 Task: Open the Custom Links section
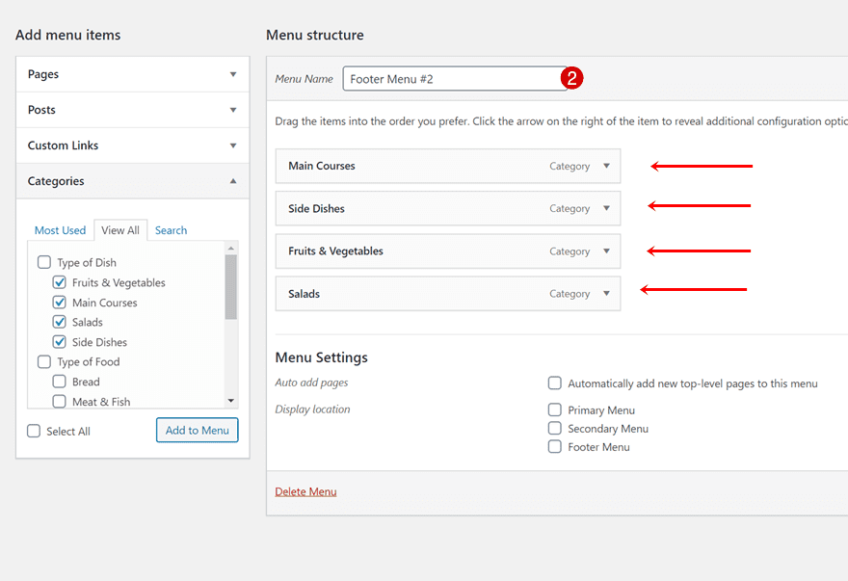(130, 145)
